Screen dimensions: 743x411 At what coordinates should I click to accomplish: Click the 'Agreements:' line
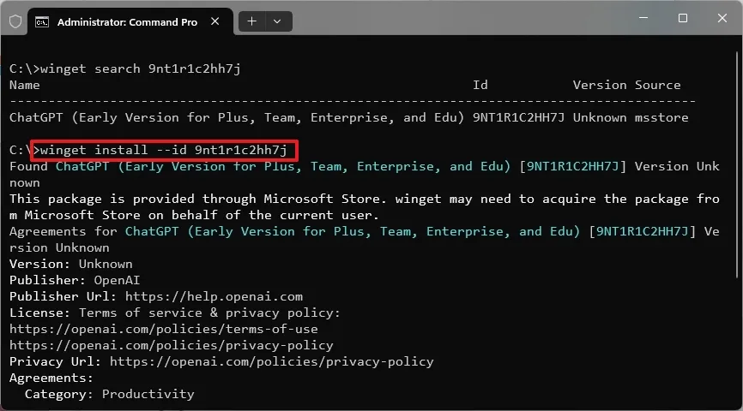(51, 378)
